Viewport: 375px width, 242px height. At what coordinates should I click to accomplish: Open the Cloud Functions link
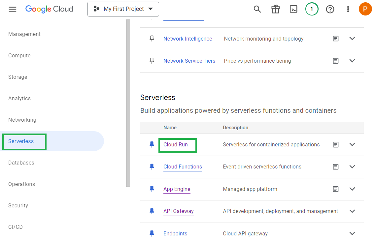point(183,167)
